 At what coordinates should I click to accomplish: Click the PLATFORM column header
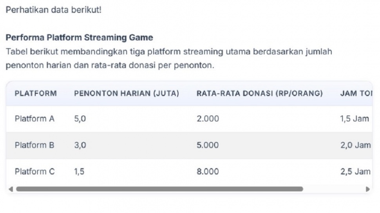[36, 94]
